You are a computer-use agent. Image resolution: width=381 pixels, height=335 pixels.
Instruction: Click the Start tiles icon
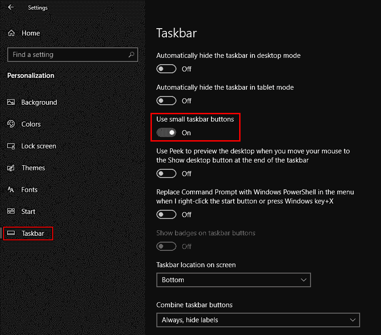(11, 211)
